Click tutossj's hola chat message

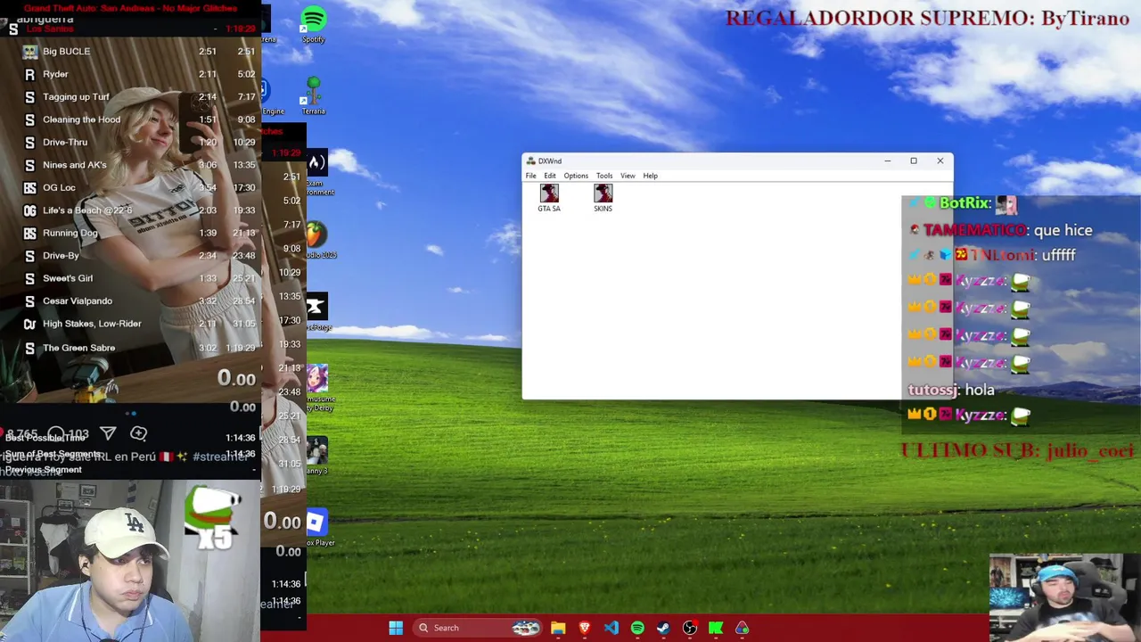(x=950, y=390)
